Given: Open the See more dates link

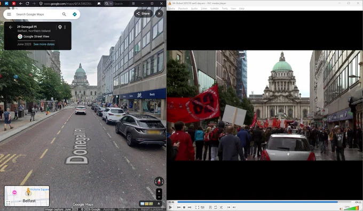Looking at the screenshot, I should click(x=44, y=44).
